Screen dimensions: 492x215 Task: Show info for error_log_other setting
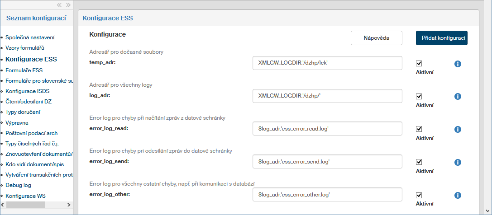click(457, 195)
